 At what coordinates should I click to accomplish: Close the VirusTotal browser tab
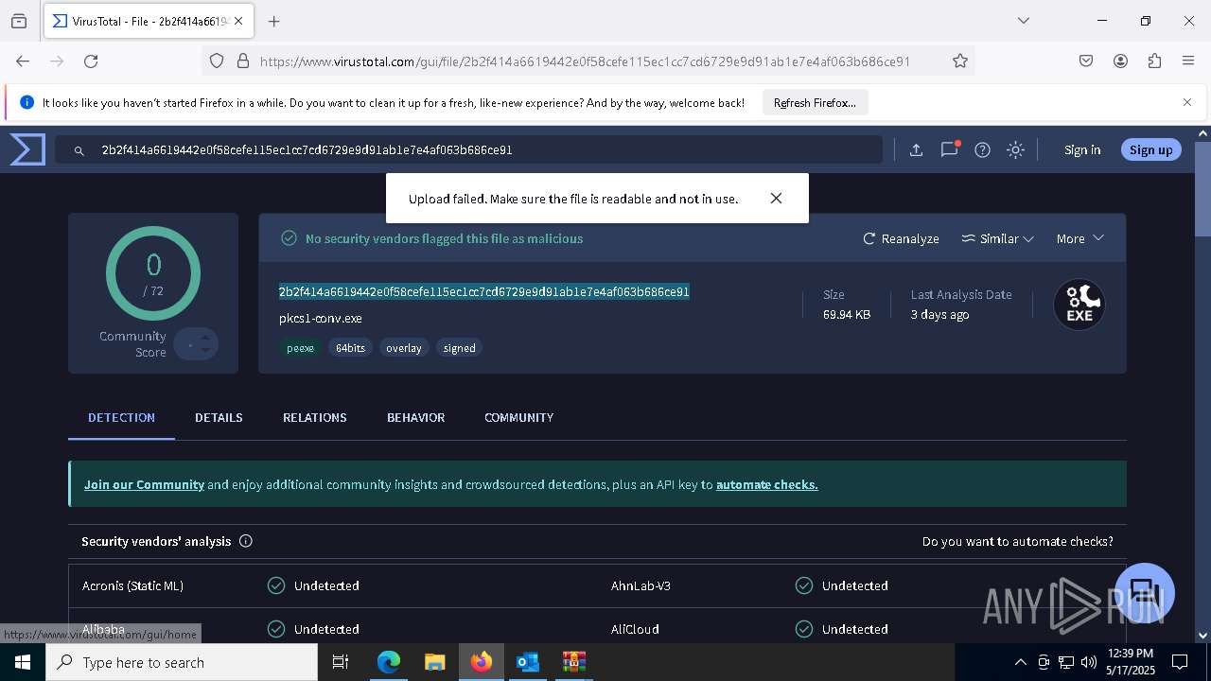point(238,21)
